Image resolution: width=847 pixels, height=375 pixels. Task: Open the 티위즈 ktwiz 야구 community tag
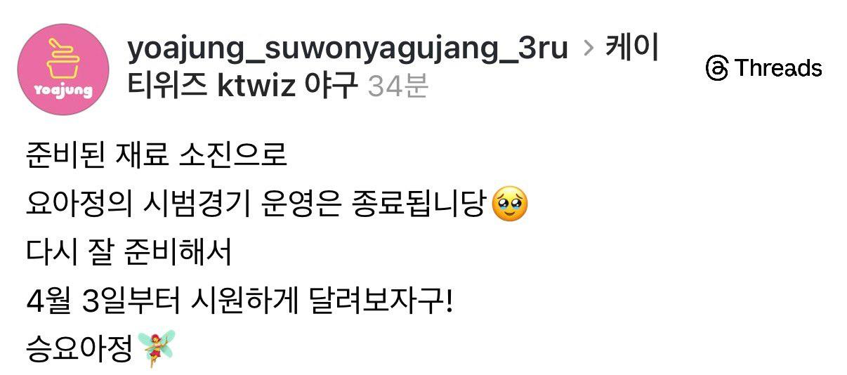pyautogui.click(x=243, y=86)
